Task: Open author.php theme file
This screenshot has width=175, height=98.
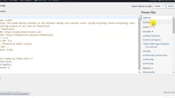Action: [148, 63]
